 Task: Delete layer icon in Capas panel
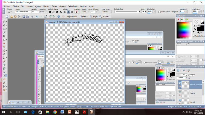tap(184, 70)
